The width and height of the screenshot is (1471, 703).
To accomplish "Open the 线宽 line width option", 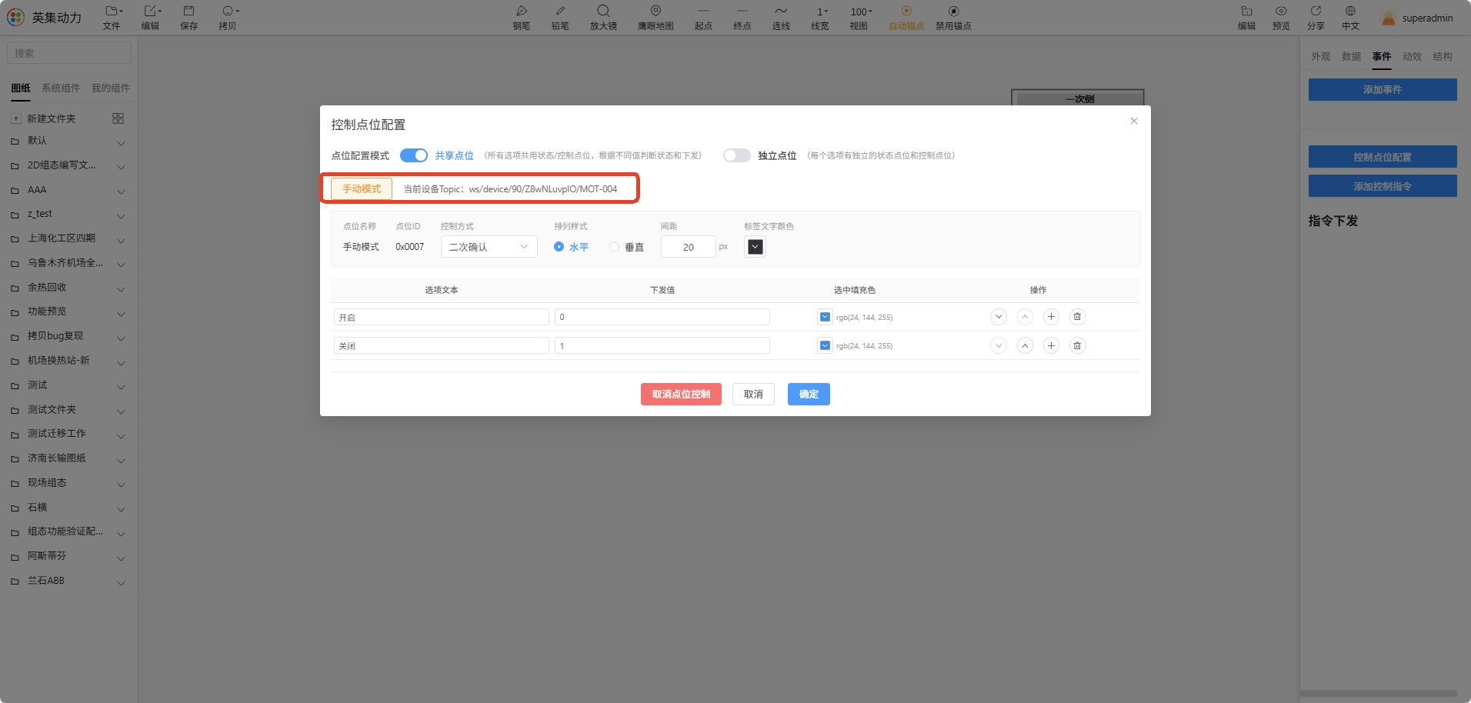I will (820, 18).
